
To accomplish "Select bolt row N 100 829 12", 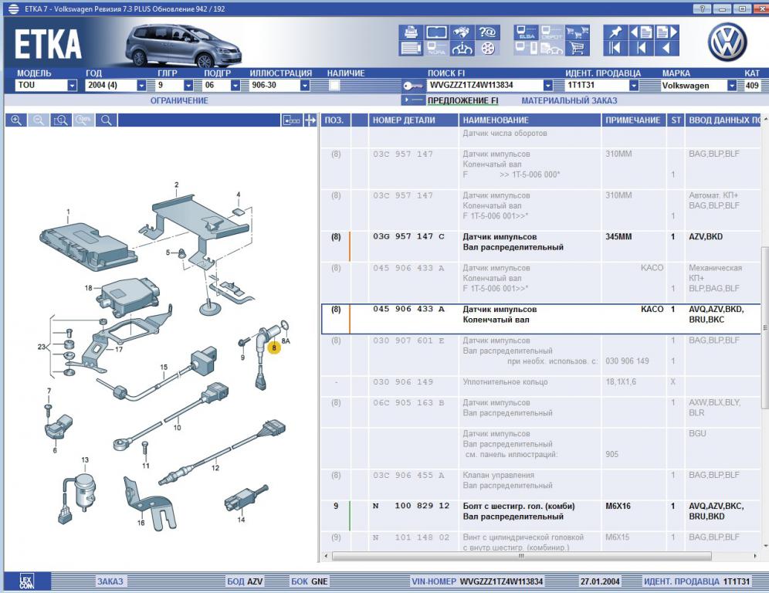I will click(541, 516).
